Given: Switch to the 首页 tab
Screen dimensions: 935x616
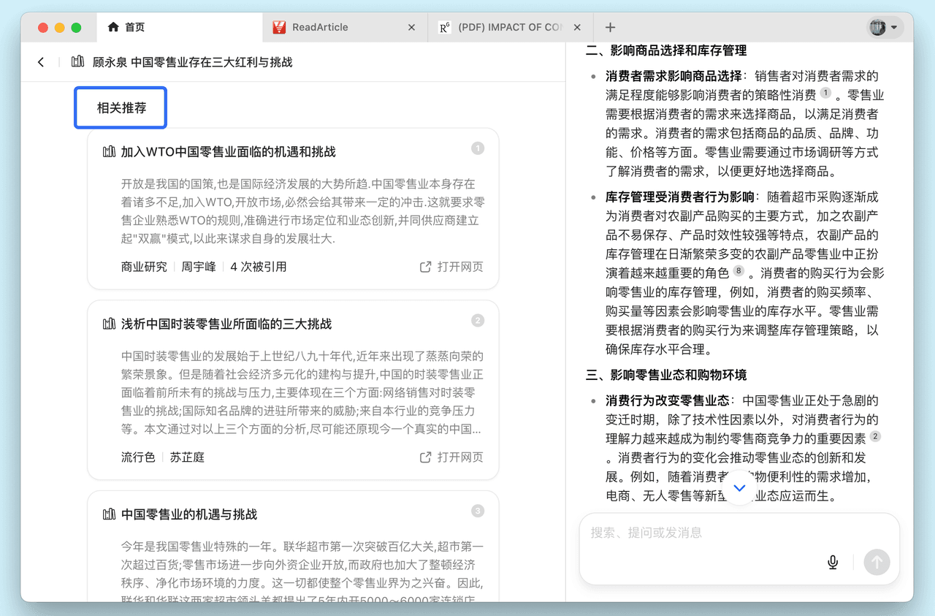Looking at the screenshot, I should 134,27.
